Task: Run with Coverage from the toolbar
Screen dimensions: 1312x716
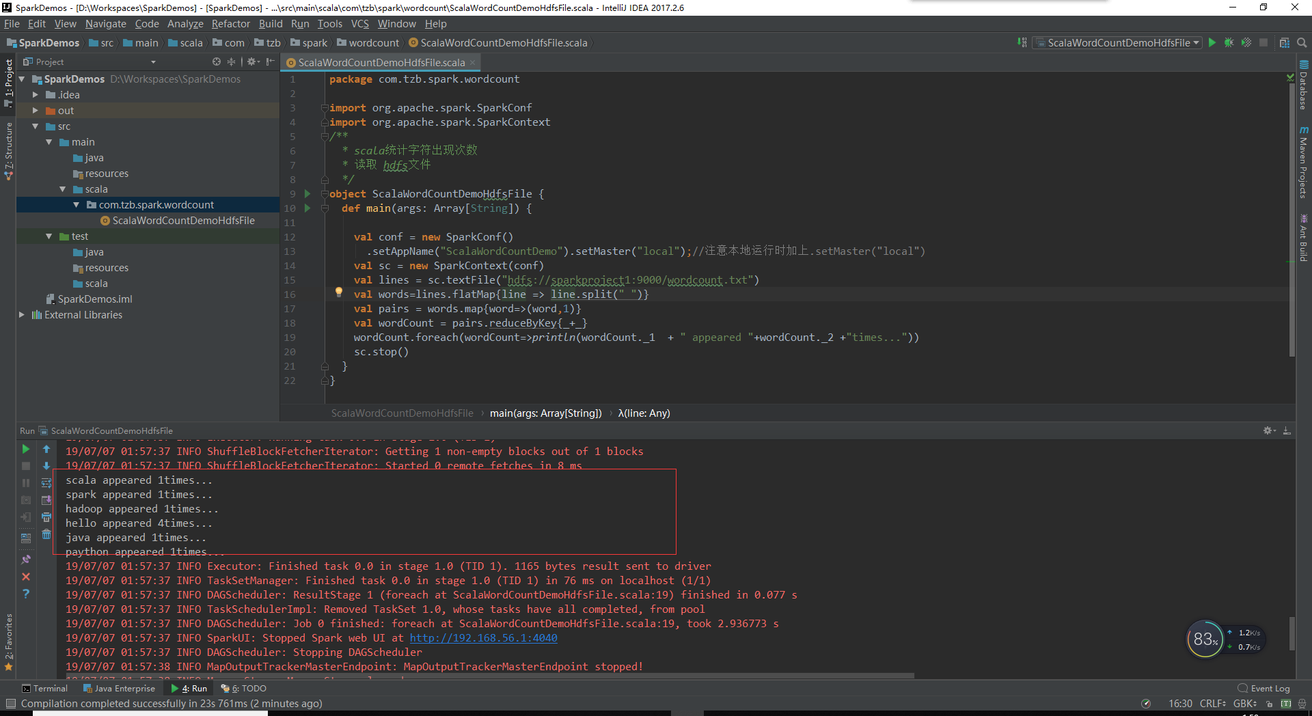Action: pyautogui.click(x=1246, y=42)
